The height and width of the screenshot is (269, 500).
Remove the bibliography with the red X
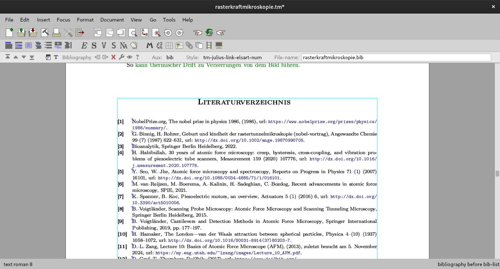click(113, 57)
